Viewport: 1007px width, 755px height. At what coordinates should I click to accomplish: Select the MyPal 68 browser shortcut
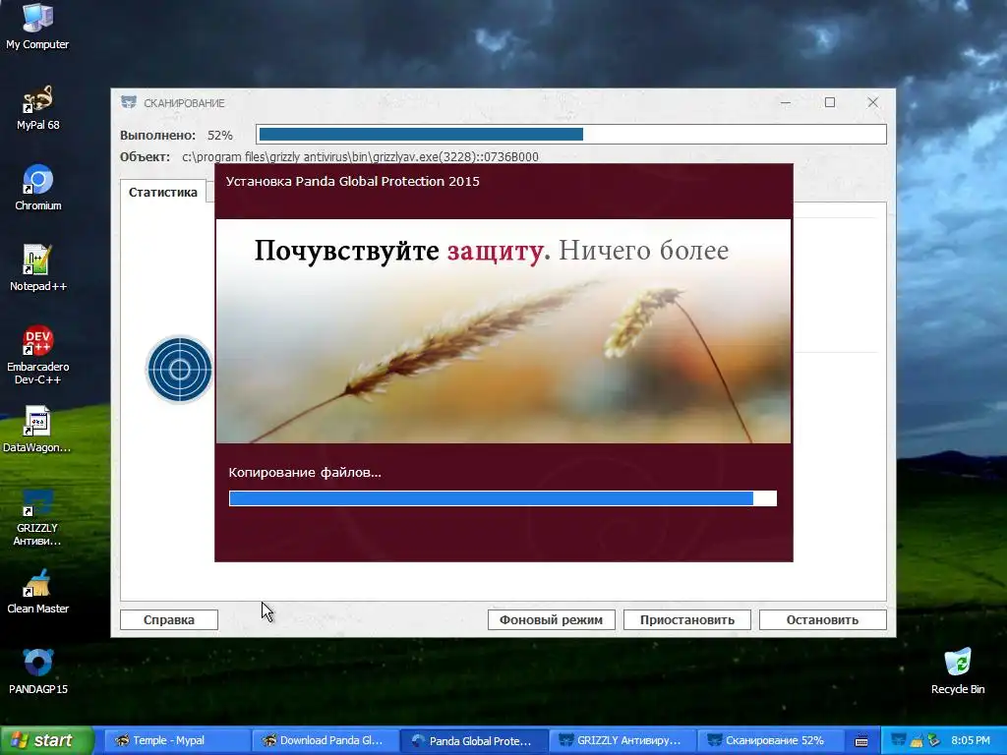(37, 108)
